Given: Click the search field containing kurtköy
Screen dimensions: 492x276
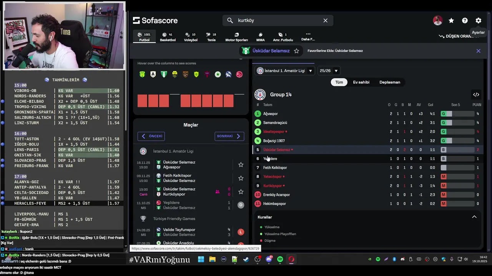Looking at the screenshot, I should (x=278, y=20).
